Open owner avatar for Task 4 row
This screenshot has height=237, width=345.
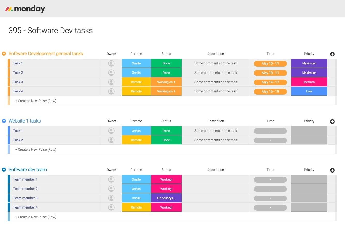pos(111,91)
